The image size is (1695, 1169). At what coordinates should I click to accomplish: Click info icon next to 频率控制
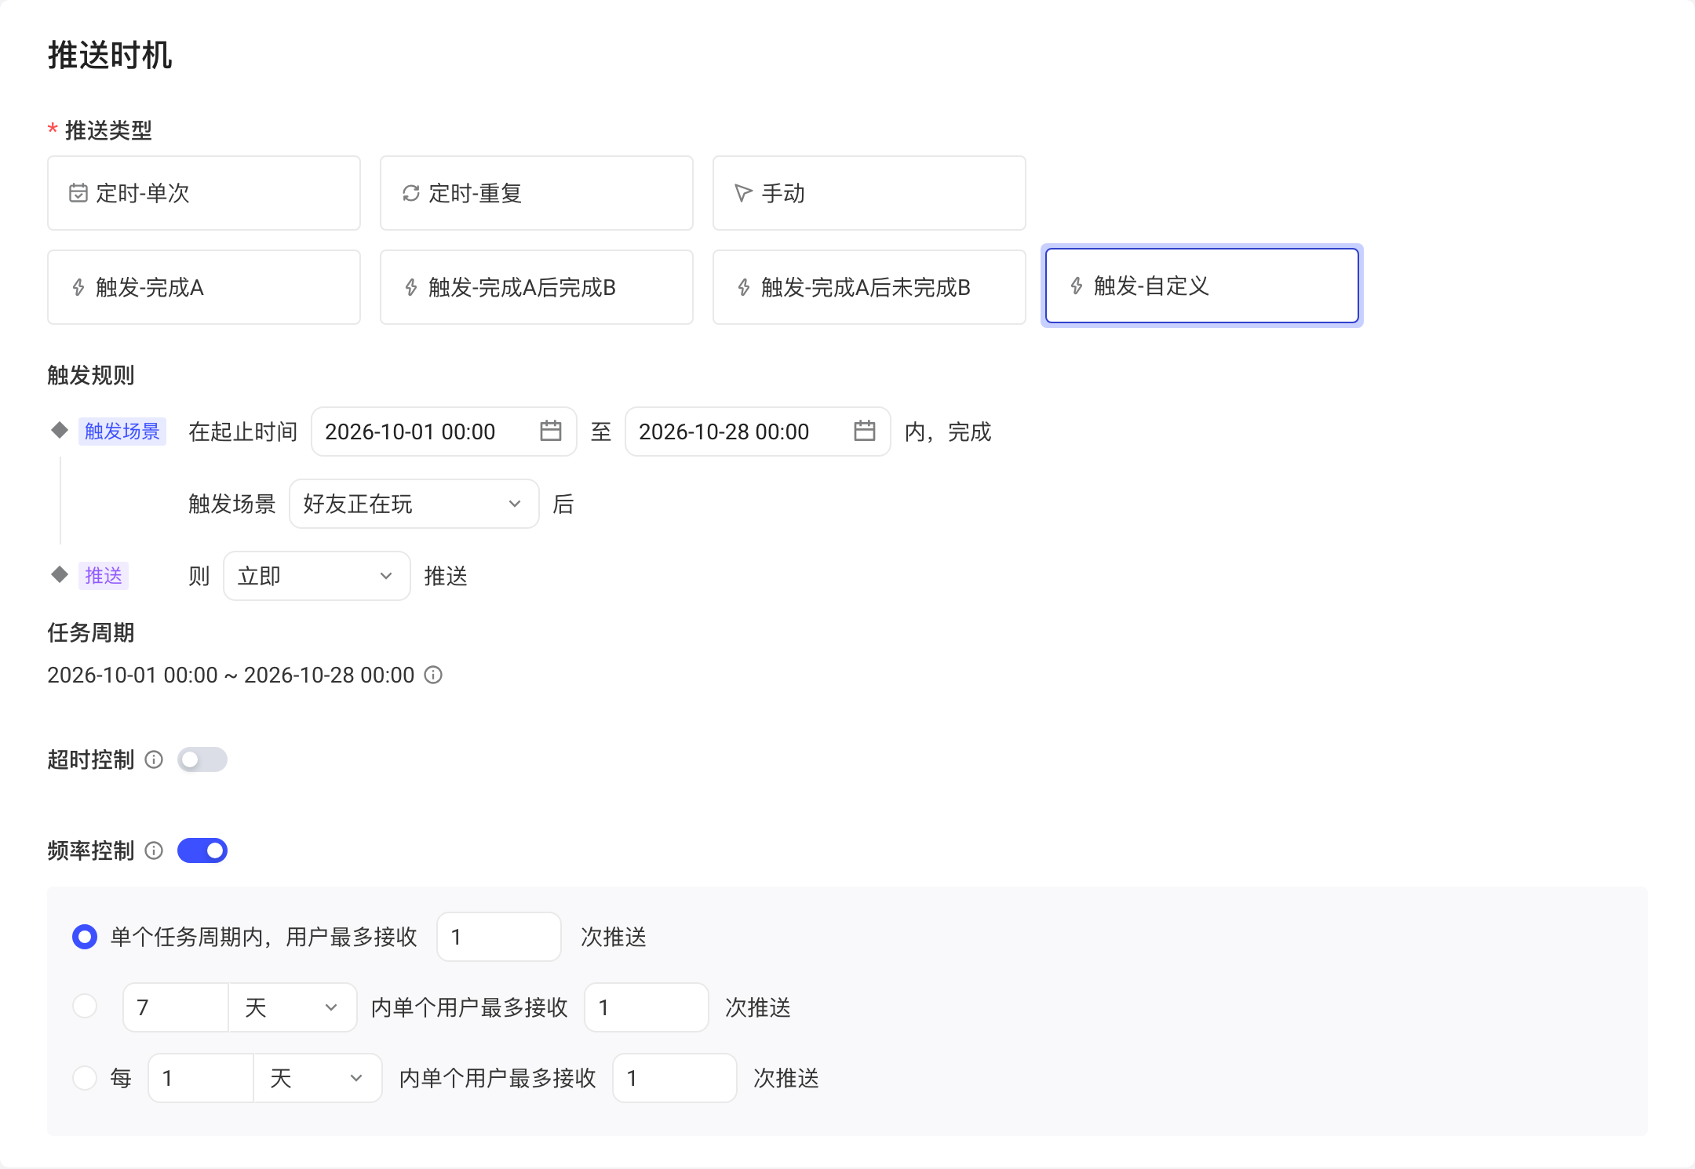154,850
